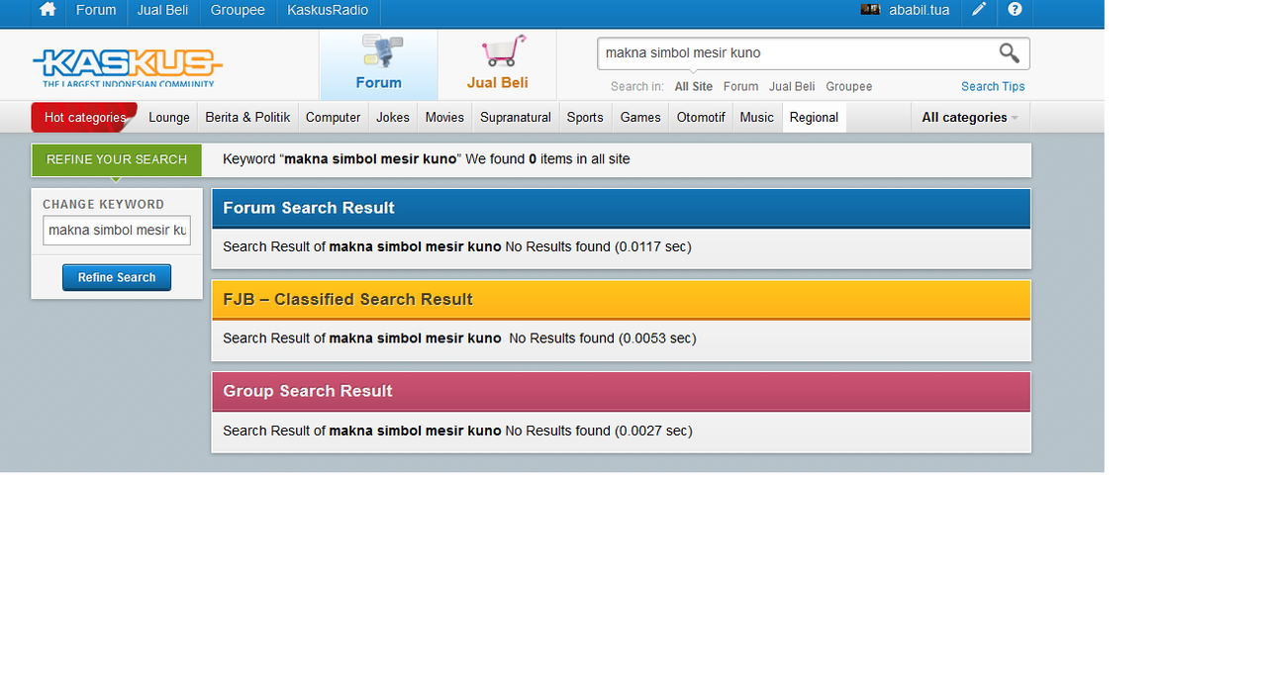Open Groupee in the top bar

pos(238,10)
